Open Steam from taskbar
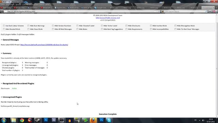218x123 pixels. pos(38,120)
